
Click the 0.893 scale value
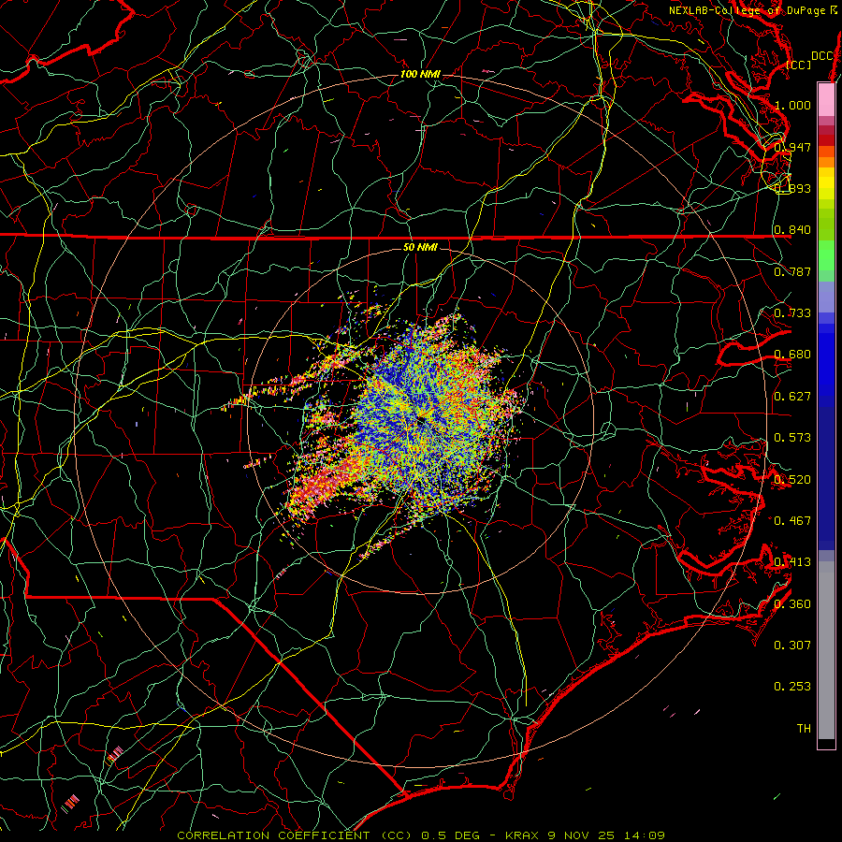[x=792, y=188]
